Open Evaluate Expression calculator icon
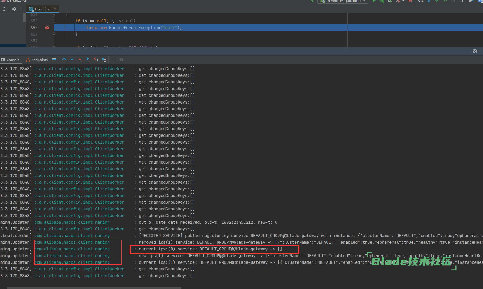 pos(114,59)
